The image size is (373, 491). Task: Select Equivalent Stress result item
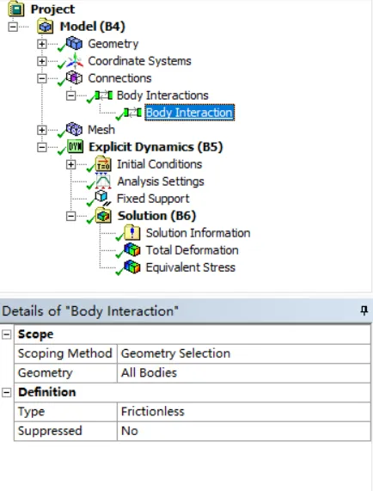click(190, 267)
